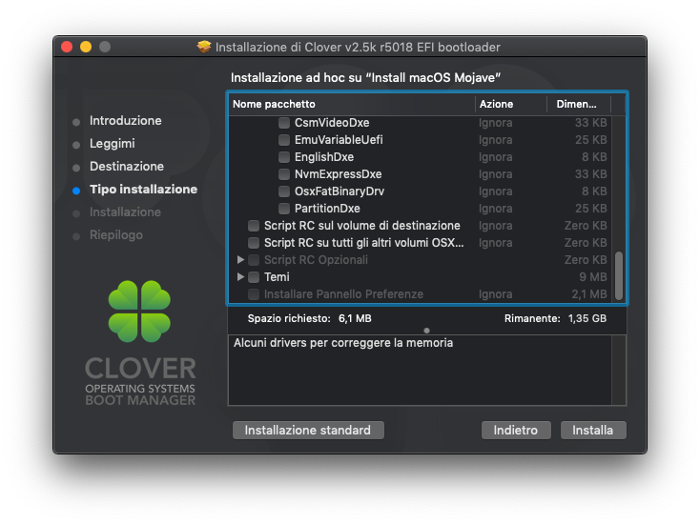Select the Installazione step in sidebar
The width and height of the screenshot is (700, 524).
click(x=125, y=212)
